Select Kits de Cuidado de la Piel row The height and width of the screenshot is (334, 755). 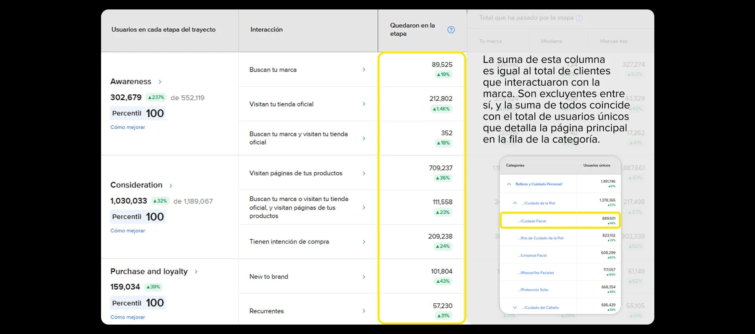tap(560, 238)
